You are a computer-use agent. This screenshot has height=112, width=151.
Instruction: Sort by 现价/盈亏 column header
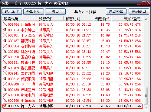pos(127,19)
